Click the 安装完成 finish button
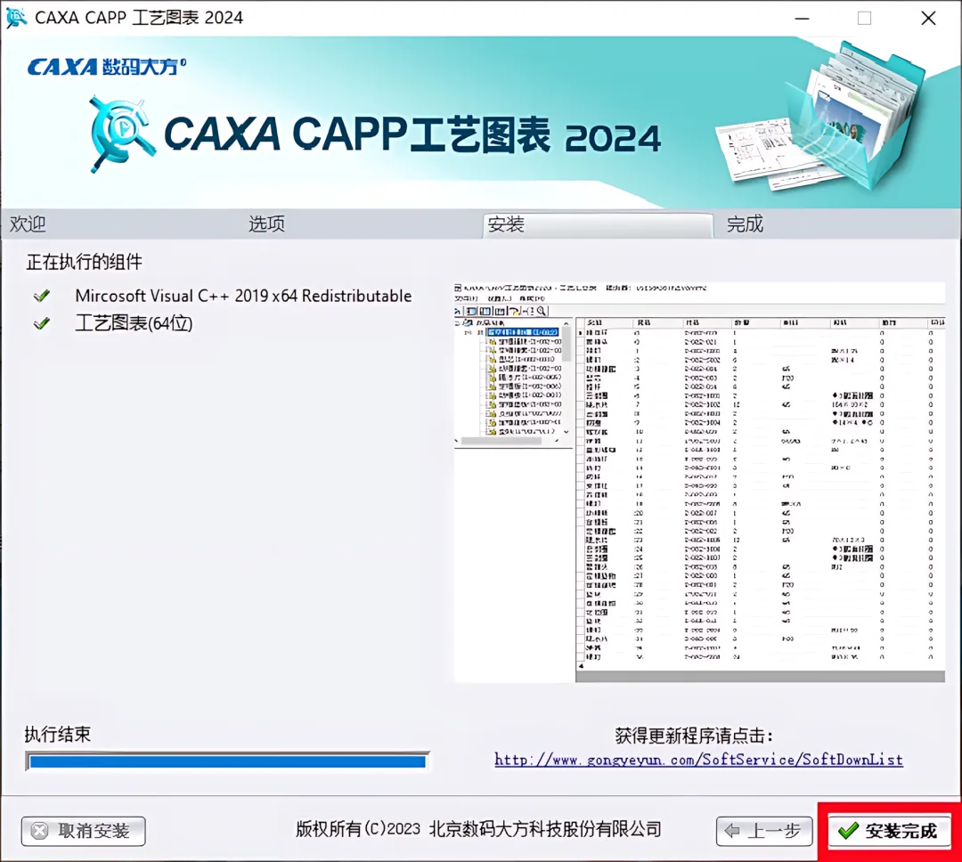 click(889, 832)
